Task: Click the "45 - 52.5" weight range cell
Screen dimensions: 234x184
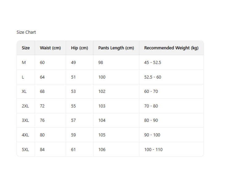Action: [152, 63]
